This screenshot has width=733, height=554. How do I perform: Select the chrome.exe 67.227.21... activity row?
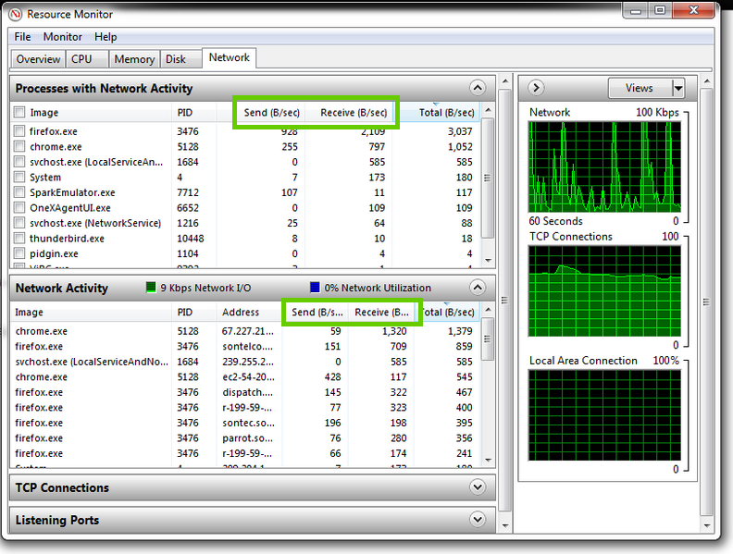245,331
